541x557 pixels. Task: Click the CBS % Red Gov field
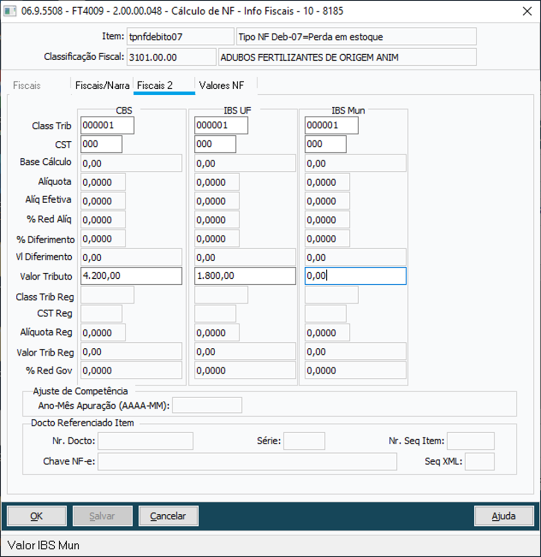click(131, 370)
